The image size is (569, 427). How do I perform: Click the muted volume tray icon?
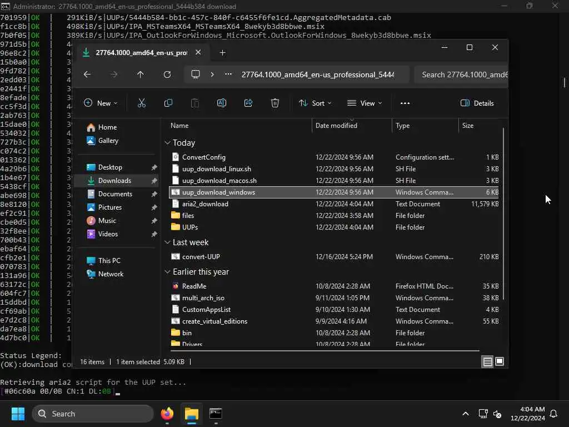point(497,414)
